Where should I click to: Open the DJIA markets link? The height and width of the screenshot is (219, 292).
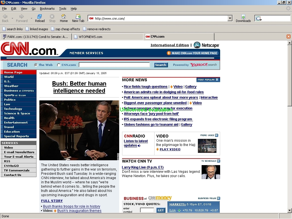173,210
